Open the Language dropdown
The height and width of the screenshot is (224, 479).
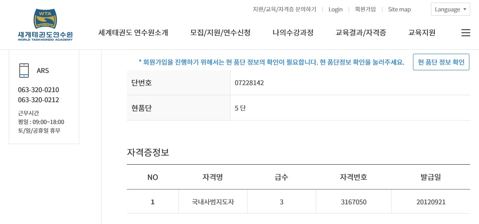(x=450, y=10)
